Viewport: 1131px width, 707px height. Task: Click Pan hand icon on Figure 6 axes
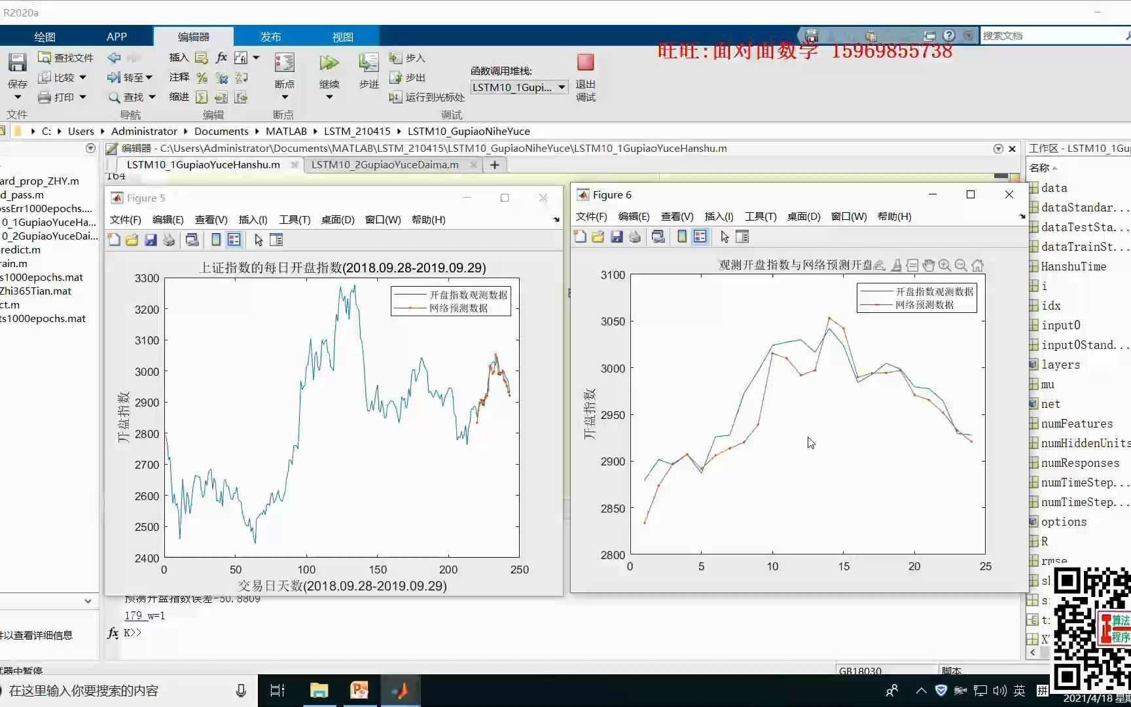point(928,265)
